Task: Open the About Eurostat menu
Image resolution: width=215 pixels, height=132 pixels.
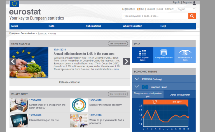Action: pos(132,26)
